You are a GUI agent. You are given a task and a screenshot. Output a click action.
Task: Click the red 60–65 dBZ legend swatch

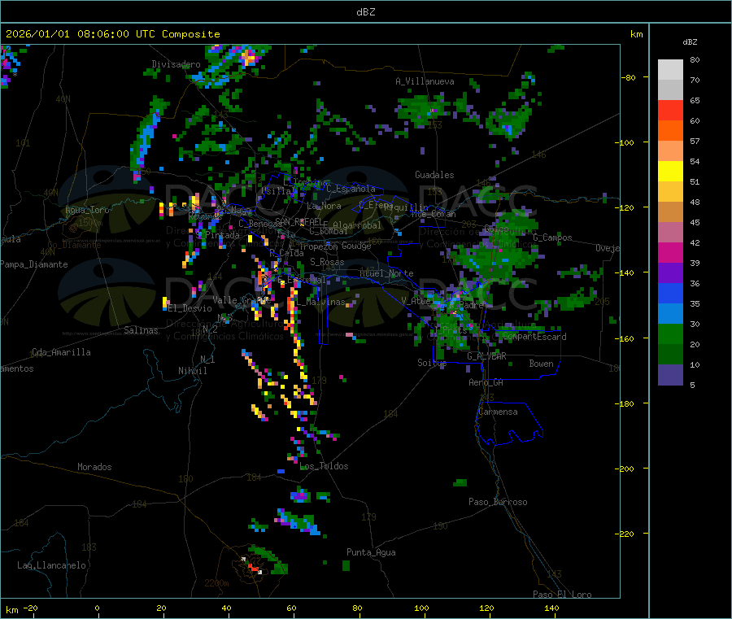point(670,110)
